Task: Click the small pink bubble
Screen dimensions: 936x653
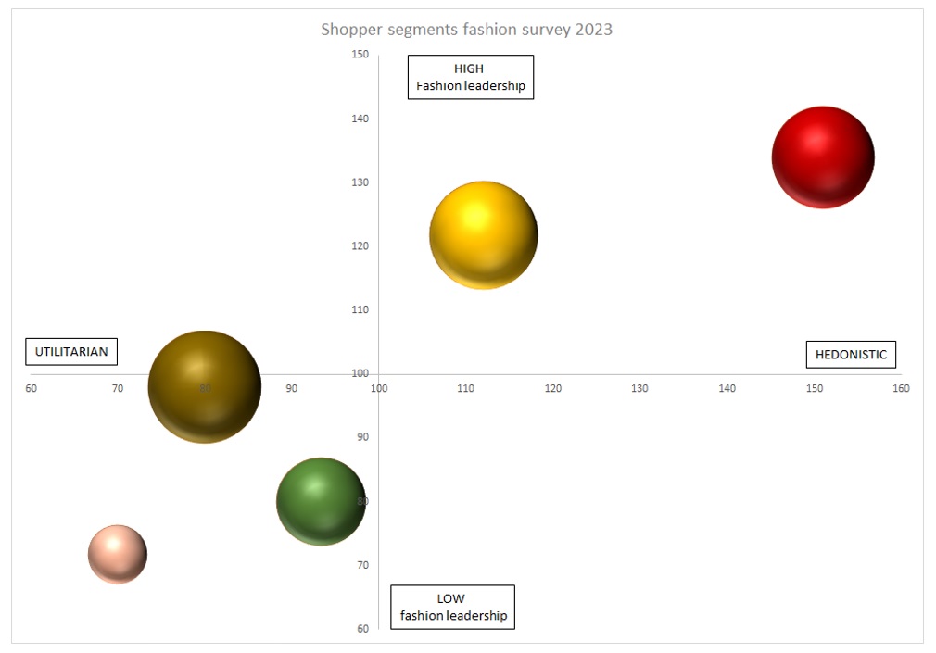Action: (x=118, y=554)
